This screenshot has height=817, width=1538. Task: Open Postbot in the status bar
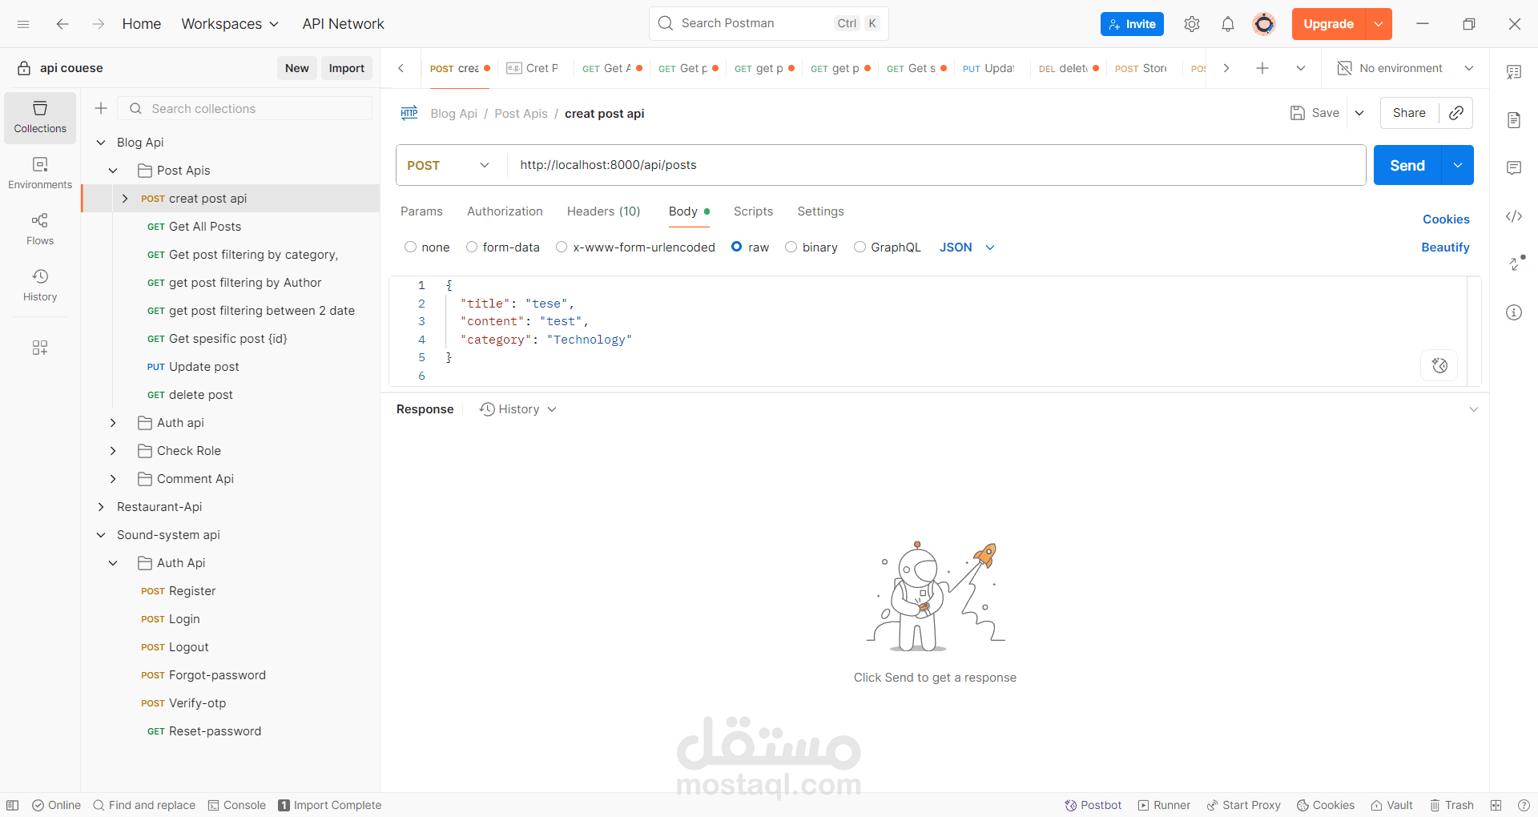tap(1093, 805)
